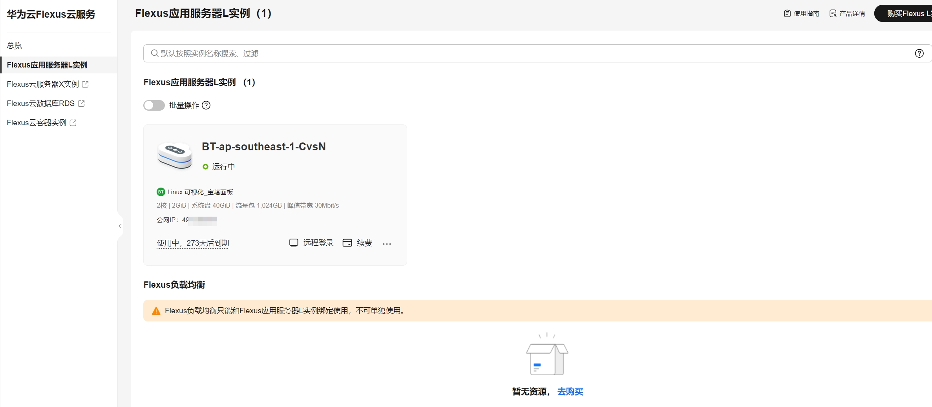Viewport: 932px width, 407px height.
Task: Toggle the 批量操作 switch
Action: coord(154,105)
